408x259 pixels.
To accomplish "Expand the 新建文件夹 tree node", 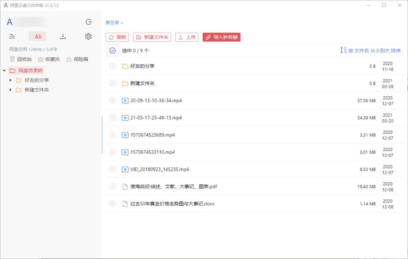I will (9, 90).
